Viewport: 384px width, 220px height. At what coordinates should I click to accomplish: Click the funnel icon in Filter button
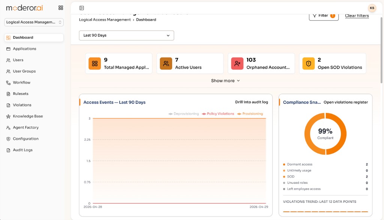(315, 16)
